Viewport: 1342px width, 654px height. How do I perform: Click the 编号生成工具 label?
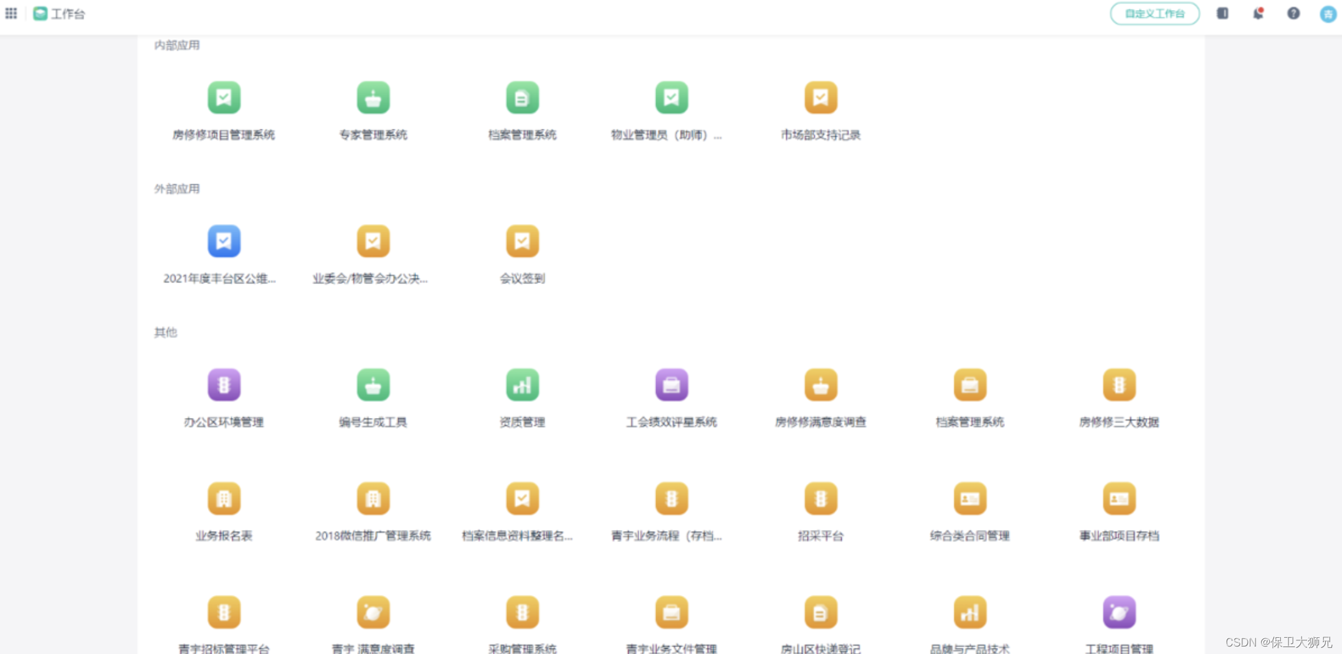point(373,422)
